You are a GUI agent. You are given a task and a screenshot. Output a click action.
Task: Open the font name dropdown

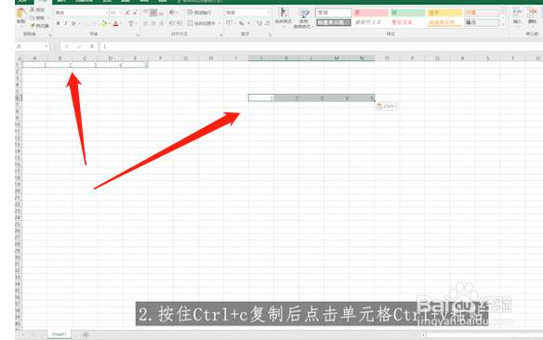[x=106, y=13]
